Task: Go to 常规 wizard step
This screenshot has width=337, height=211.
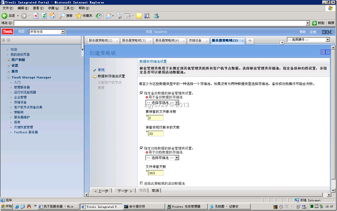Action: coord(101,70)
